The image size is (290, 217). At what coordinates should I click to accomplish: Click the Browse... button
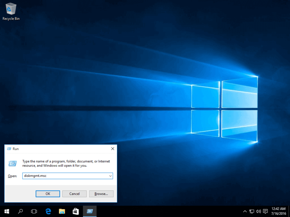click(101, 194)
